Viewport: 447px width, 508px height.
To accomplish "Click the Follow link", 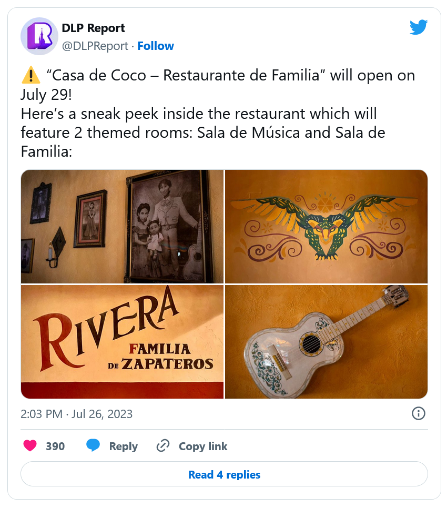I will coord(156,46).
